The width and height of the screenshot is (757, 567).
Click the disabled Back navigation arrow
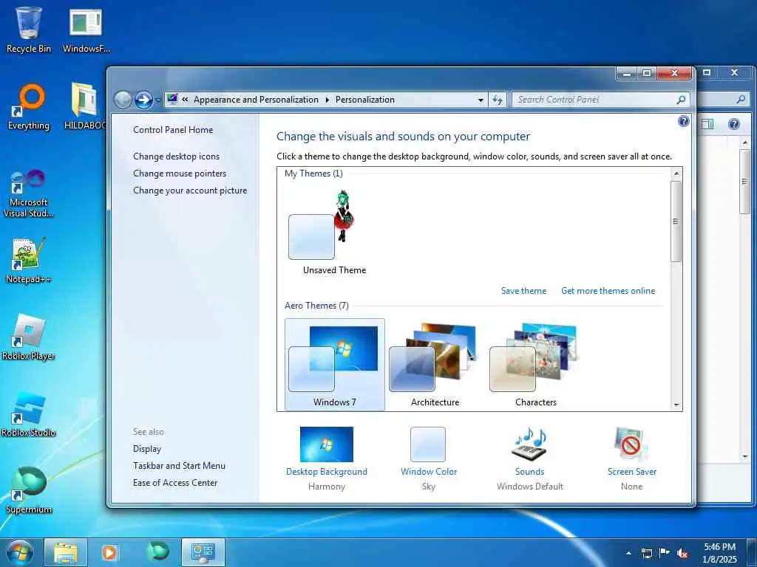(x=123, y=100)
